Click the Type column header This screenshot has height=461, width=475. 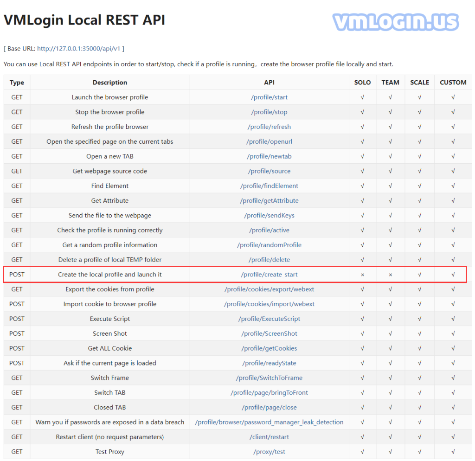click(17, 83)
